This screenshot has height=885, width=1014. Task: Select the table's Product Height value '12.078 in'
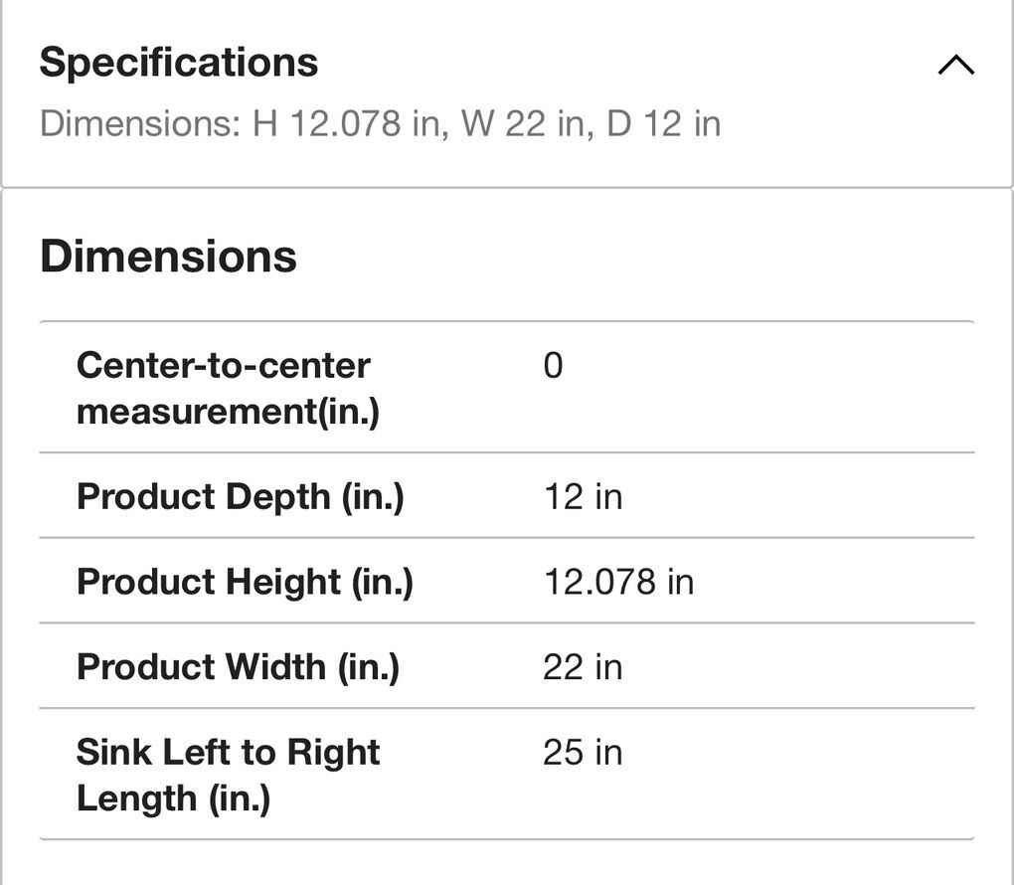[x=618, y=582]
